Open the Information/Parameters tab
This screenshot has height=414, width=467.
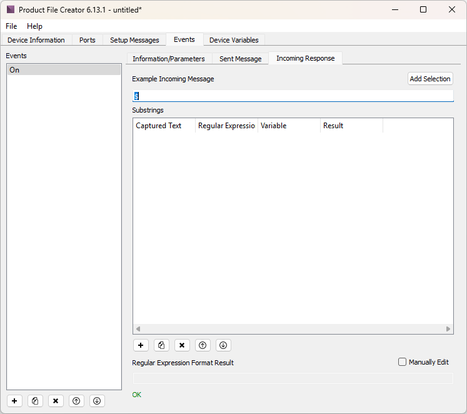tap(168, 59)
